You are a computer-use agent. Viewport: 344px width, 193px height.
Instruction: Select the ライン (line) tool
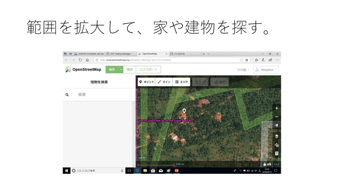(x=164, y=82)
